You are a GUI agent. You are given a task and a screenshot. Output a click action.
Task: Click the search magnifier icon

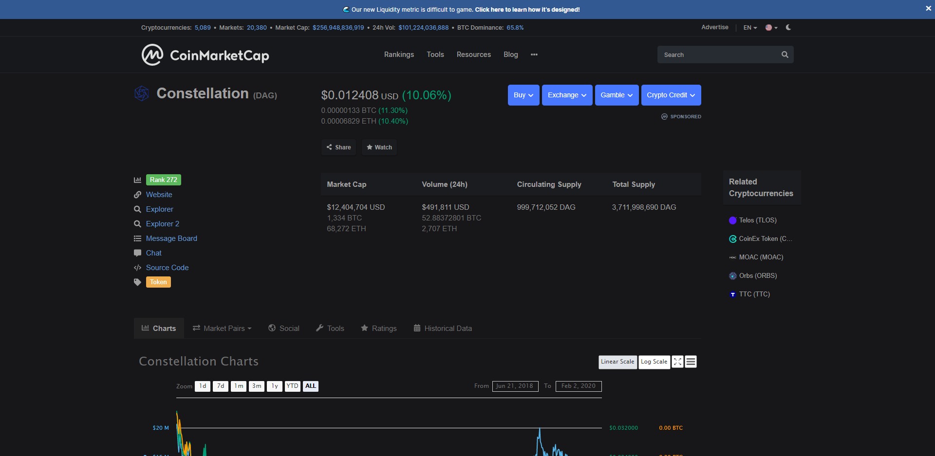pyautogui.click(x=785, y=55)
